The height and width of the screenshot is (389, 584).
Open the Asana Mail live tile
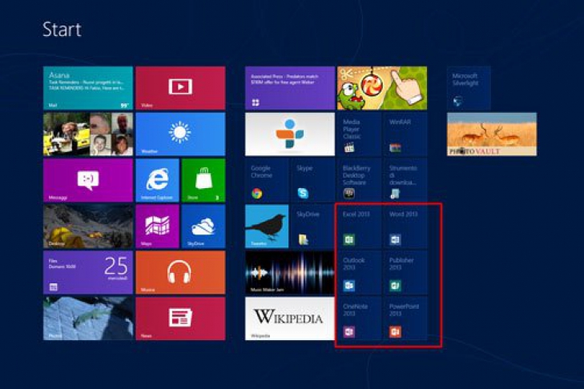[88, 88]
